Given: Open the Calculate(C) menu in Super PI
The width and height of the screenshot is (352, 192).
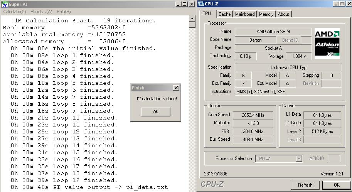Looking at the screenshot, I should 15,12.
